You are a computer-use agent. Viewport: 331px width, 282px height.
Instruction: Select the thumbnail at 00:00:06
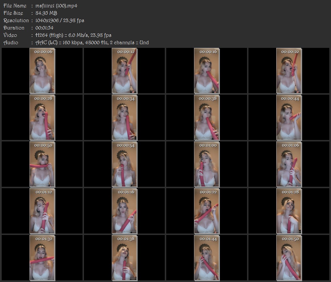pyautogui.click(x=42, y=71)
